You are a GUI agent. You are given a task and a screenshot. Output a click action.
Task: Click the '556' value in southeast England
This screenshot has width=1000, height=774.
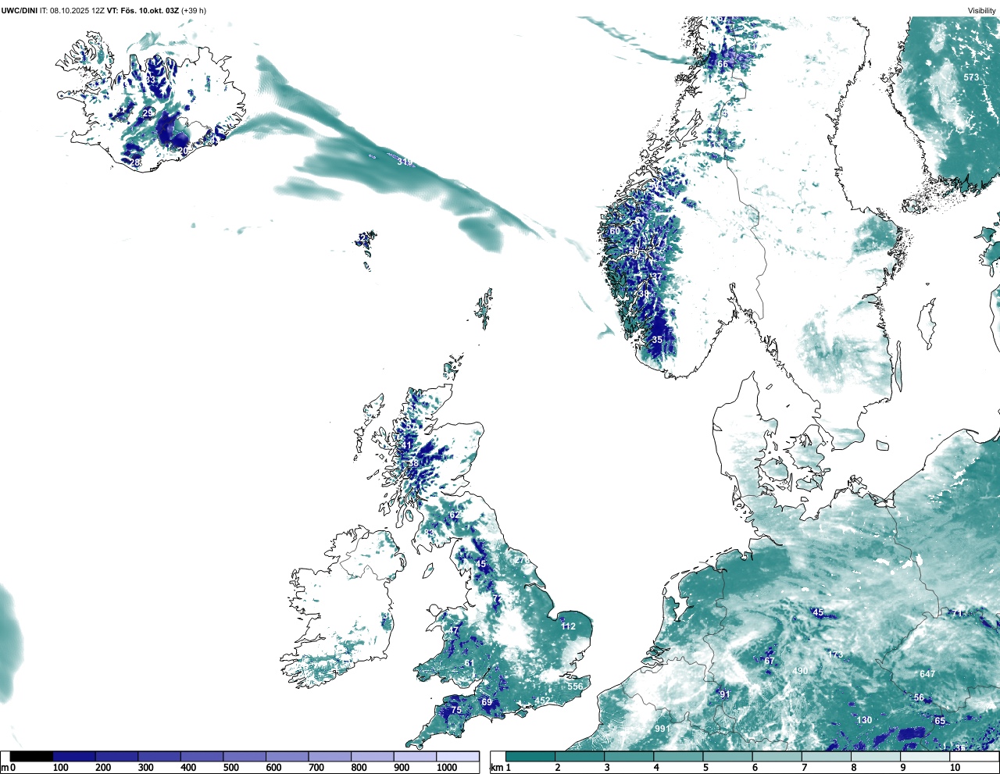click(575, 687)
